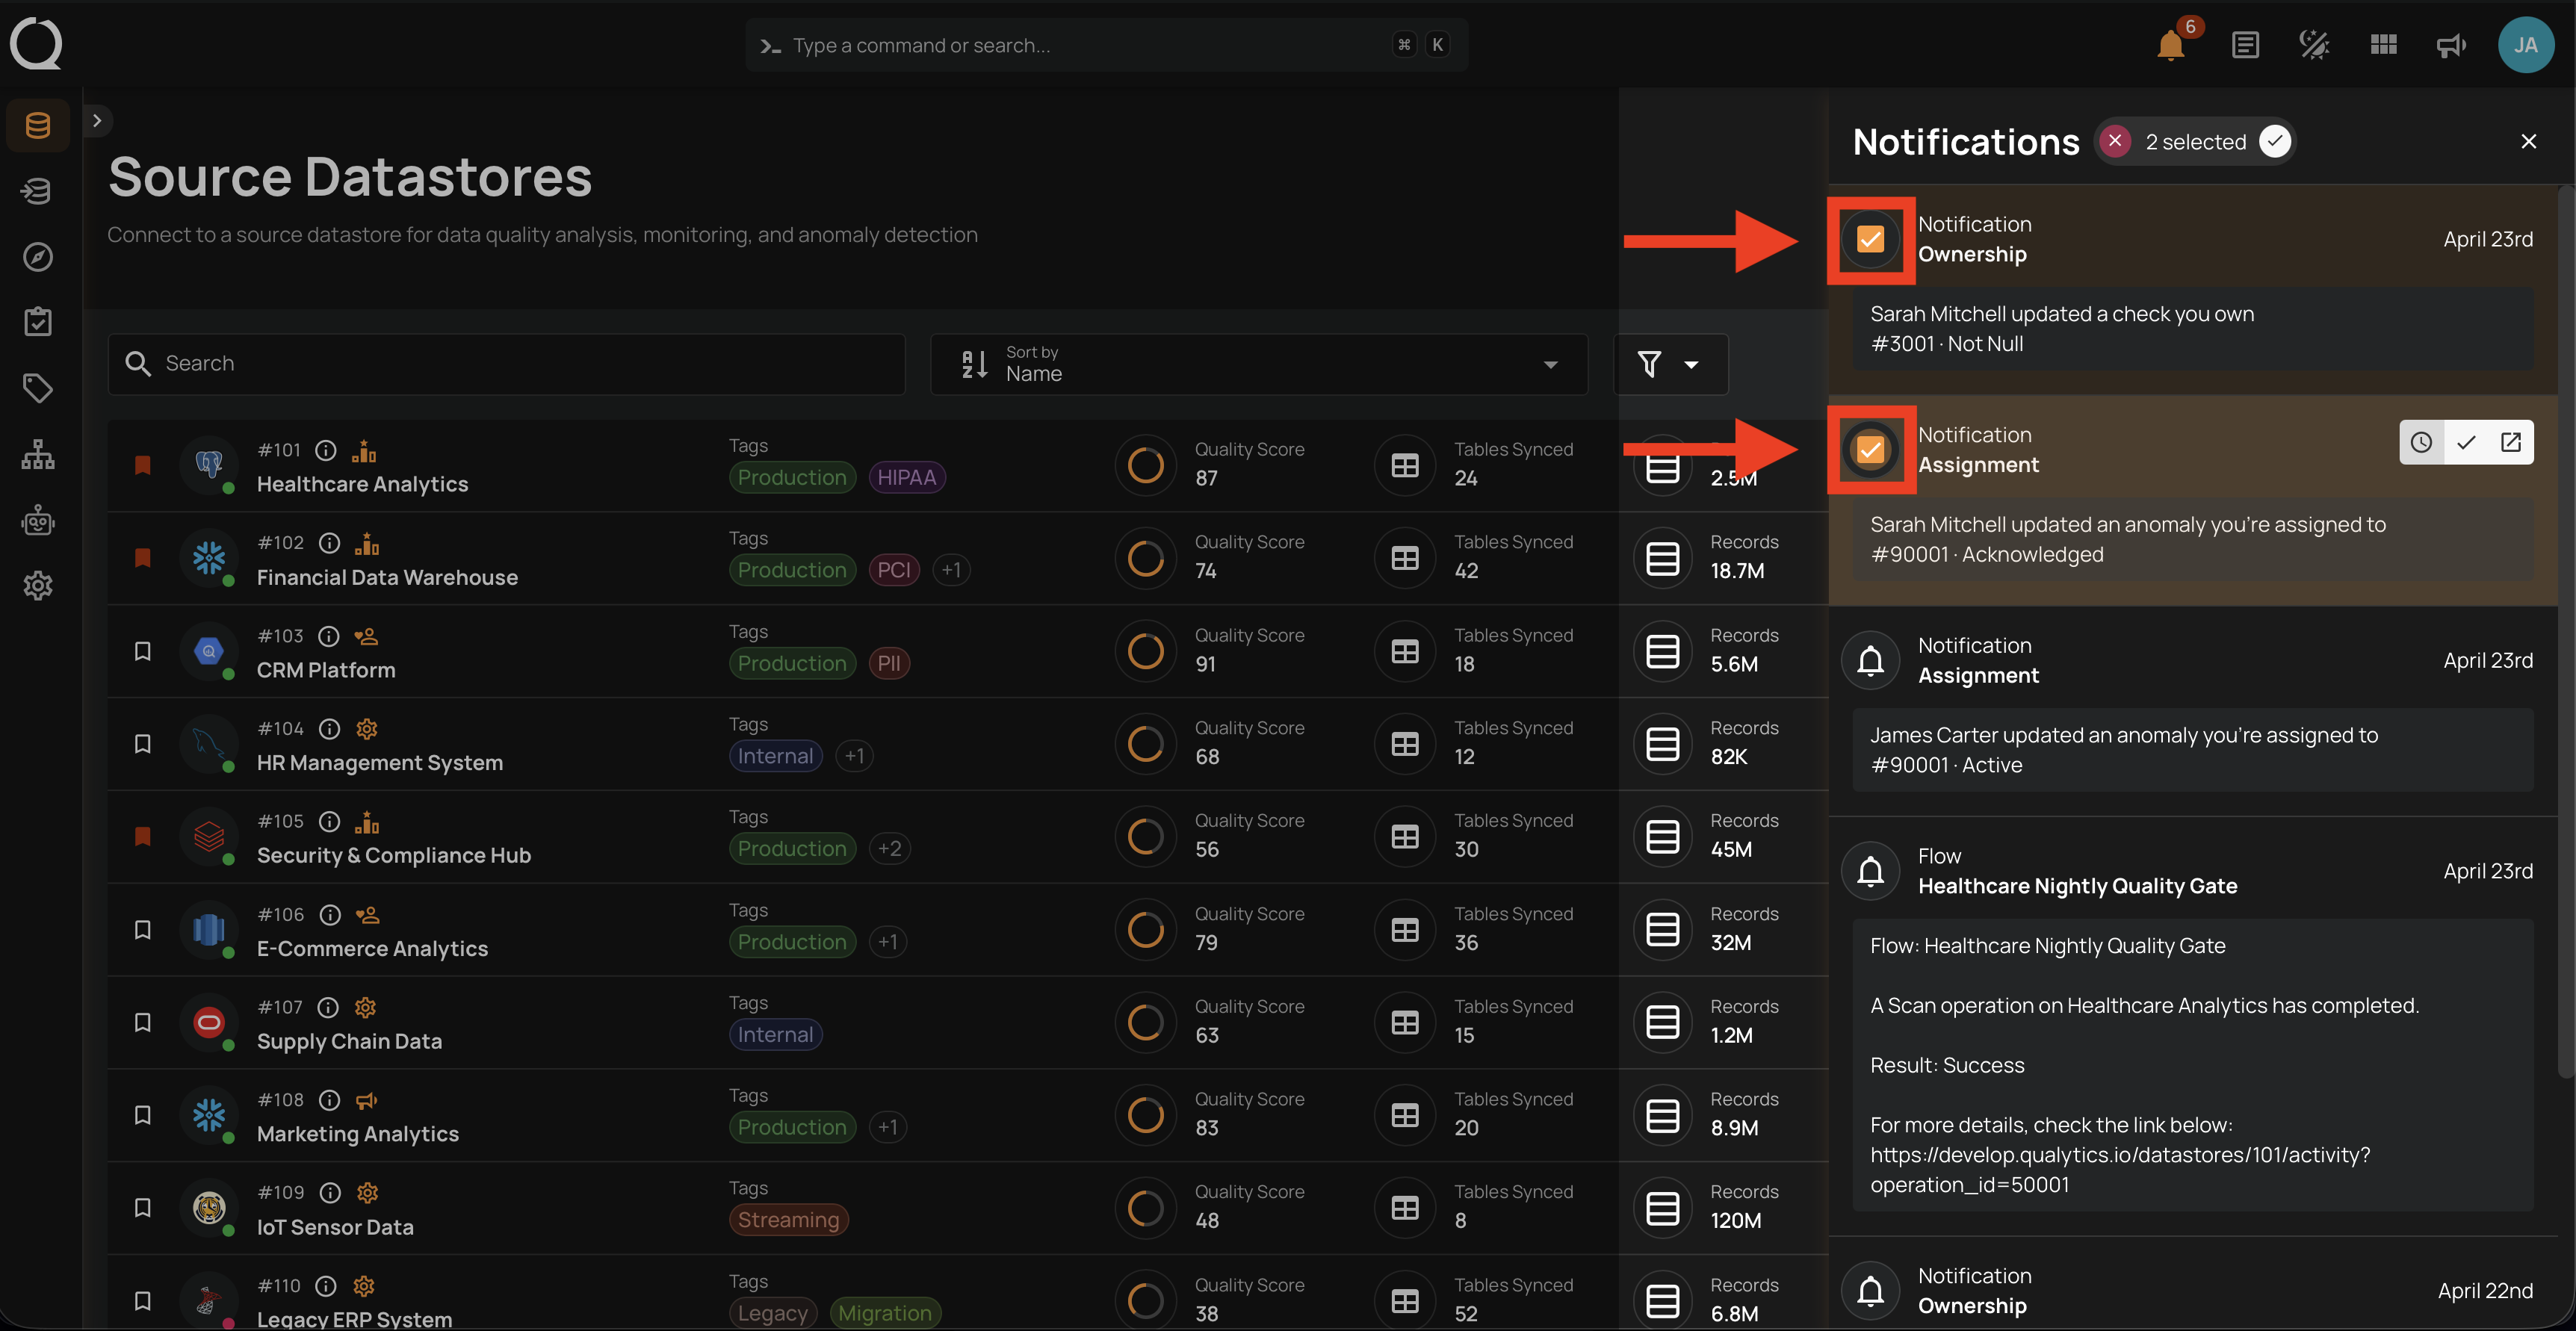Viewport: 2576px width, 1331px height.
Task: Open the Marketing Analytics datastore
Action: point(358,1134)
